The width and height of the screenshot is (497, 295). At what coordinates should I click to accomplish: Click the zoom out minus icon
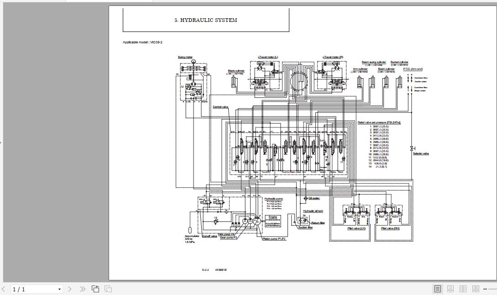click(485, 289)
